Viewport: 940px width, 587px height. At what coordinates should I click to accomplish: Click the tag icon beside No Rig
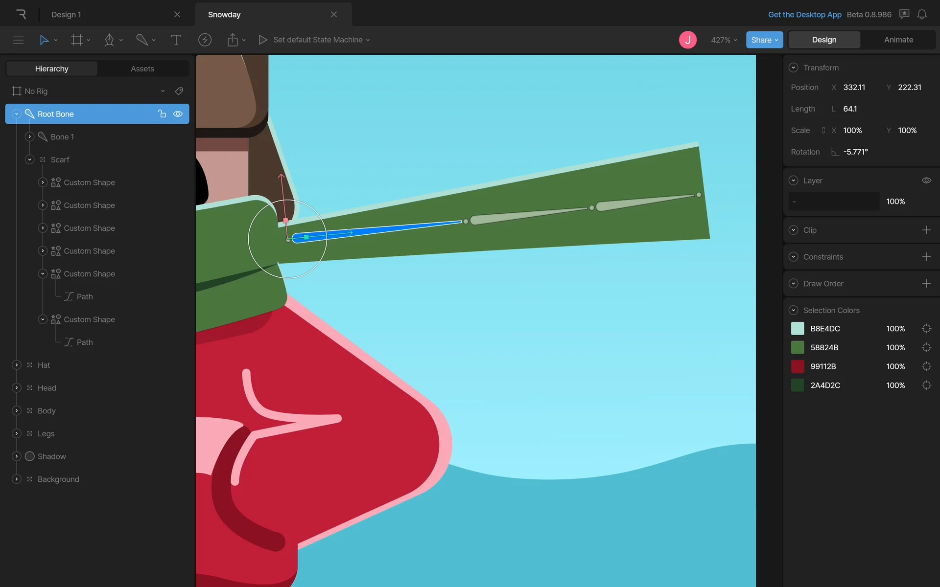[x=179, y=91]
